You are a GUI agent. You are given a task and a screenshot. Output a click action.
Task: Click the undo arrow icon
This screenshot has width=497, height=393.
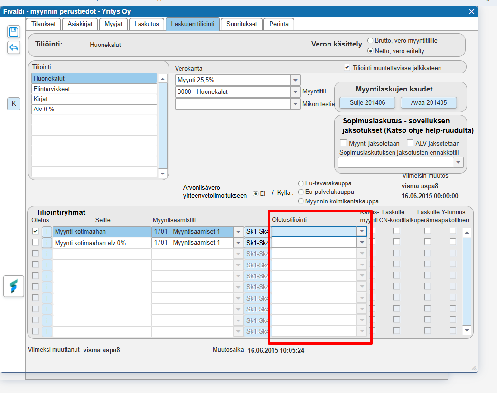14,47
